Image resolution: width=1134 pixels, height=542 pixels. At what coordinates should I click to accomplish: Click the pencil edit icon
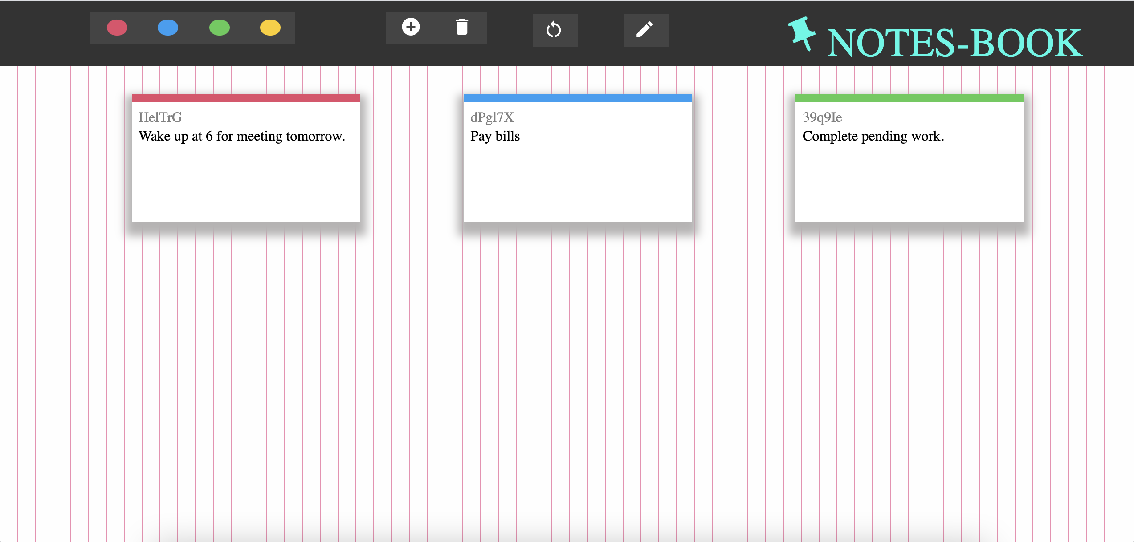tap(645, 30)
